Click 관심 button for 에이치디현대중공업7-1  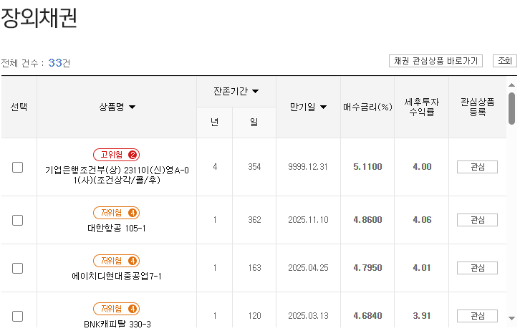tap(477, 268)
